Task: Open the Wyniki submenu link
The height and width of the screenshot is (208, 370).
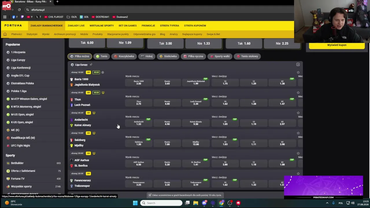Action: (46, 34)
